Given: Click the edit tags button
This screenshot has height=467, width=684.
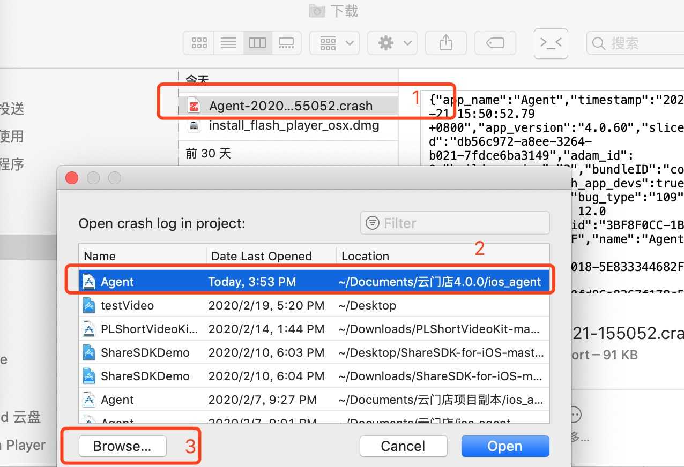Looking at the screenshot, I should [x=495, y=43].
